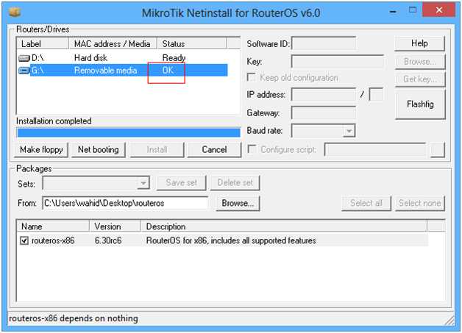This screenshot has height=333, width=462.
Task: Click the Install button
Action: (x=157, y=149)
